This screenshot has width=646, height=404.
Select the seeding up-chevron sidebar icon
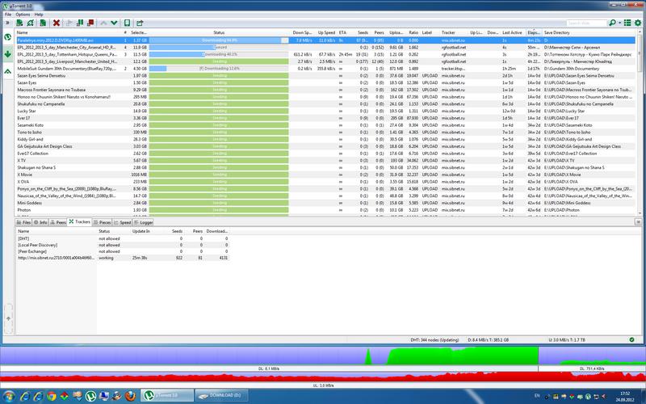point(7,72)
